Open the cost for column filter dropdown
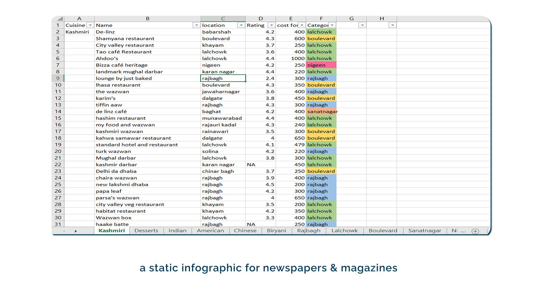 click(302, 25)
